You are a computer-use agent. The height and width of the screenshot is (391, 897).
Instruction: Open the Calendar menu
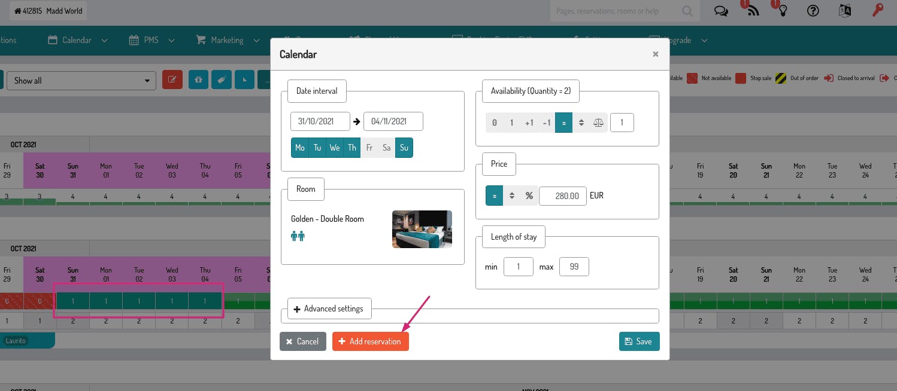pos(77,40)
